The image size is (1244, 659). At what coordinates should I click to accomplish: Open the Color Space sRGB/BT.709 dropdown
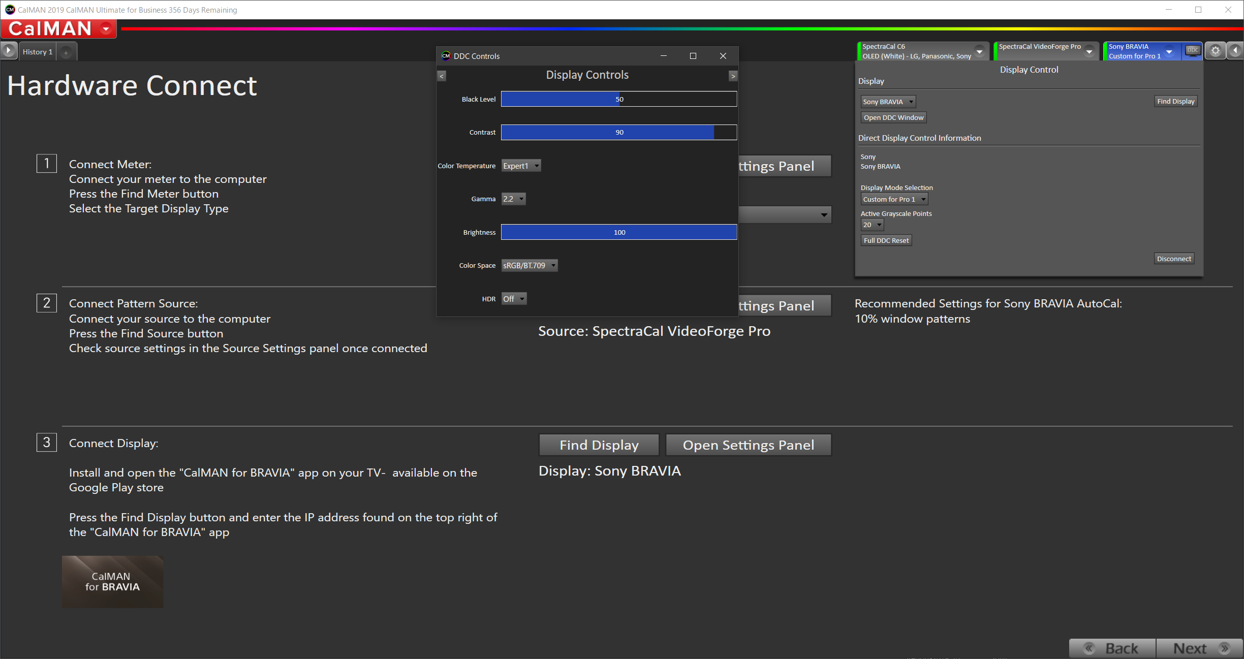(x=529, y=265)
